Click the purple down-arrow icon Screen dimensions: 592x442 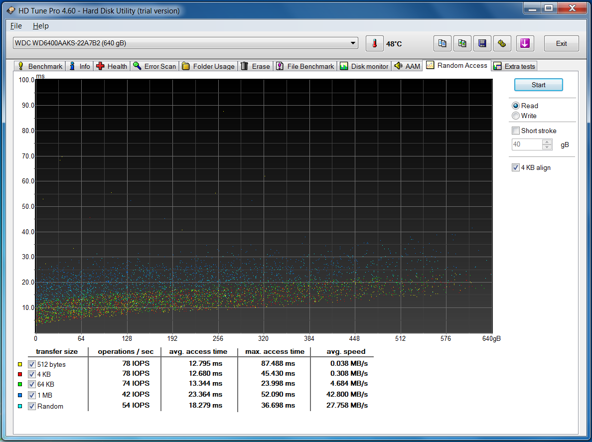525,43
